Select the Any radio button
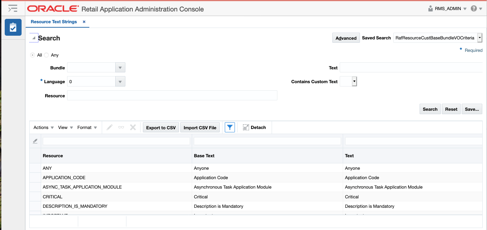Image resolution: width=487 pixels, height=230 pixels. tap(46, 55)
